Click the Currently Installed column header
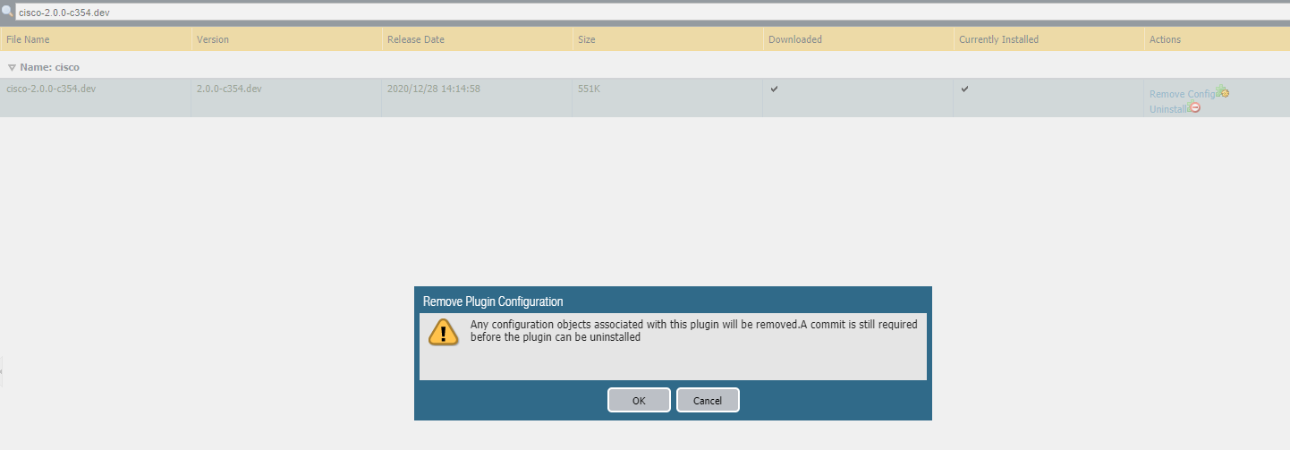 click(1048, 39)
